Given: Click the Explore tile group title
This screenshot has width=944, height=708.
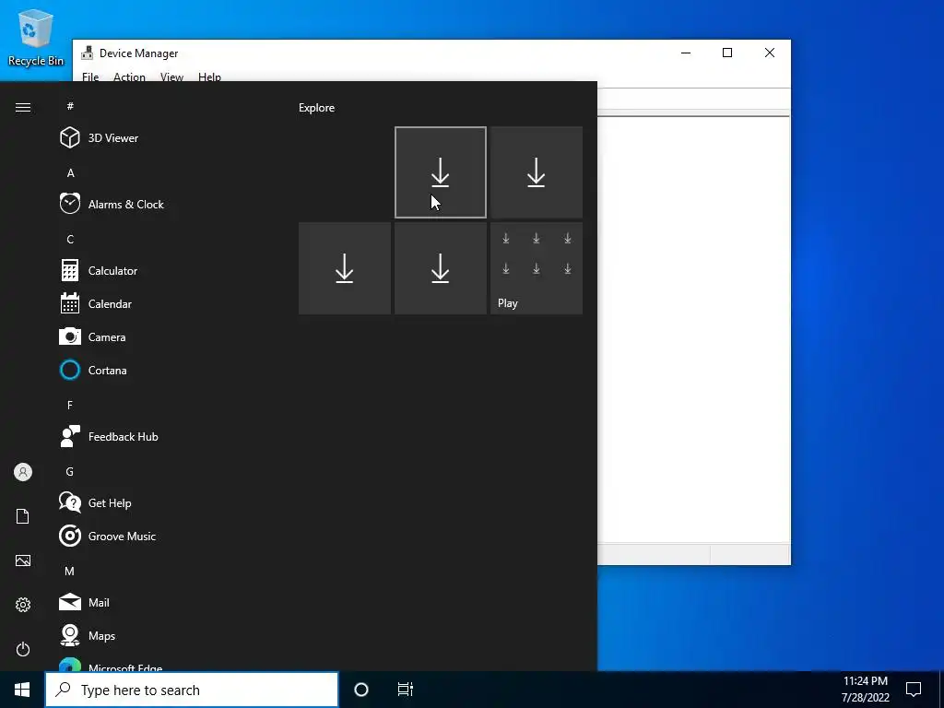Looking at the screenshot, I should [317, 108].
